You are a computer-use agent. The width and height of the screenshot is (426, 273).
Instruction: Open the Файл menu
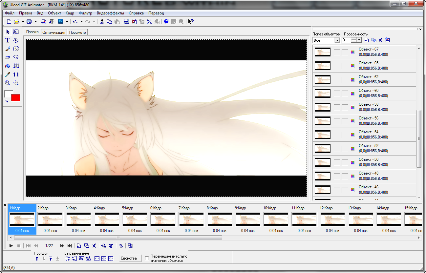click(10, 13)
